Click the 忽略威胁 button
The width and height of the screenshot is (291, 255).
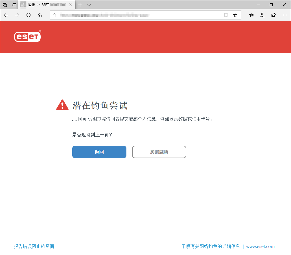(x=159, y=152)
